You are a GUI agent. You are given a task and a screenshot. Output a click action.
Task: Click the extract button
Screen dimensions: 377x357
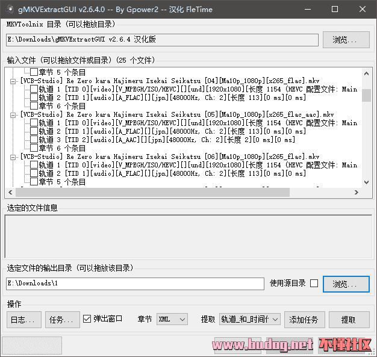[x=348, y=320]
